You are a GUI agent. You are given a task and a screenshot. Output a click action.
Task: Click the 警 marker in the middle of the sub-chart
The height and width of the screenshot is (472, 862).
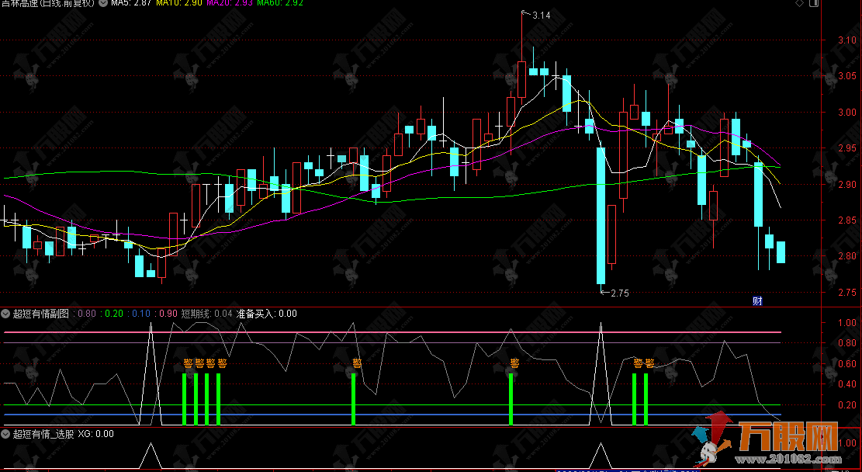coord(357,363)
